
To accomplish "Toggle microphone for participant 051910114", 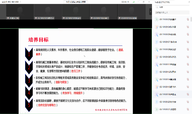I will coord(188,79).
